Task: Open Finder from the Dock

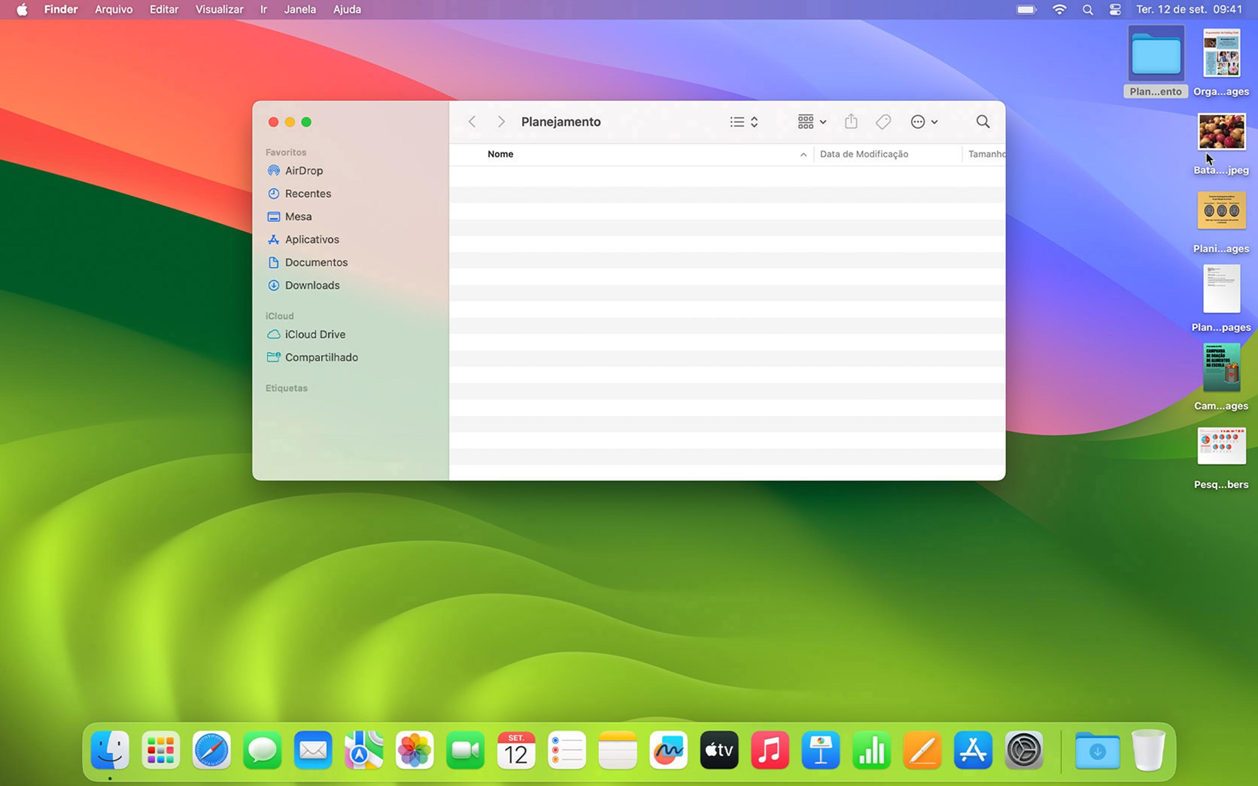Action: click(110, 750)
